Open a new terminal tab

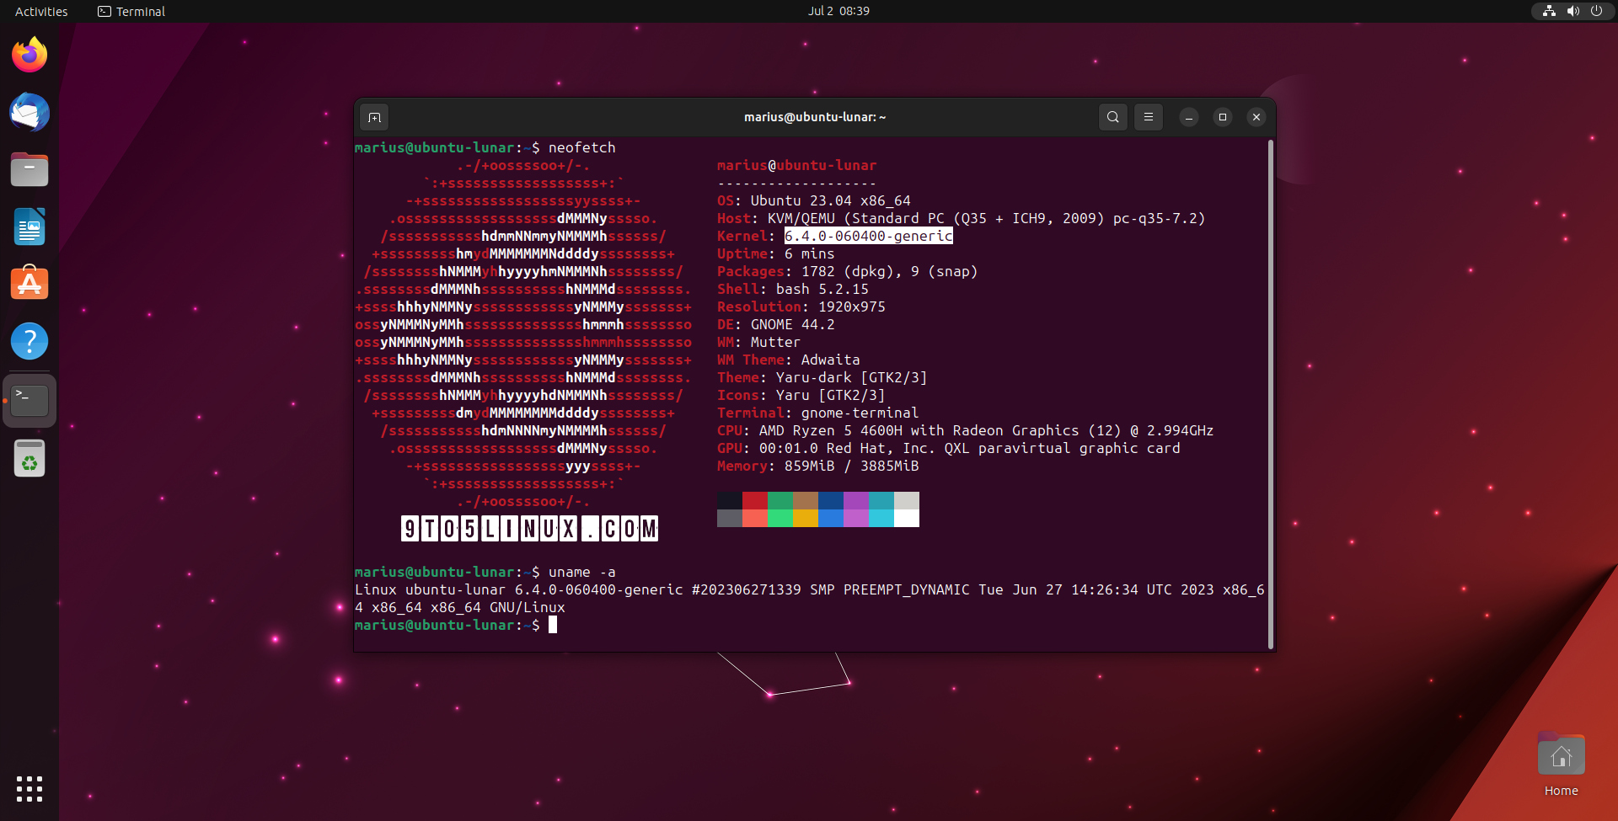click(374, 117)
